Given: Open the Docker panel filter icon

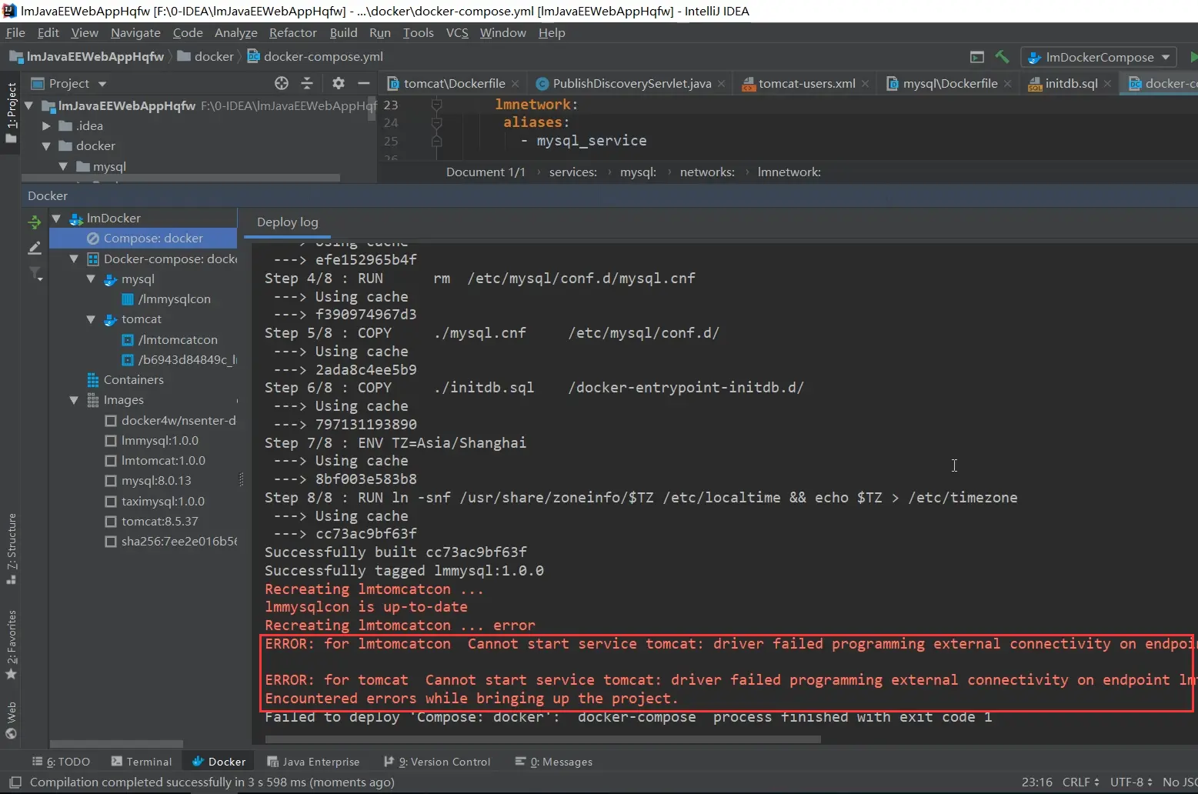Looking at the screenshot, I should pyautogui.click(x=35, y=273).
